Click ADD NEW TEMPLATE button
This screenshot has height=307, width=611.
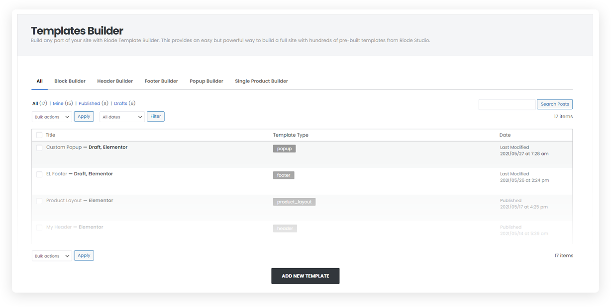point(305,276)
